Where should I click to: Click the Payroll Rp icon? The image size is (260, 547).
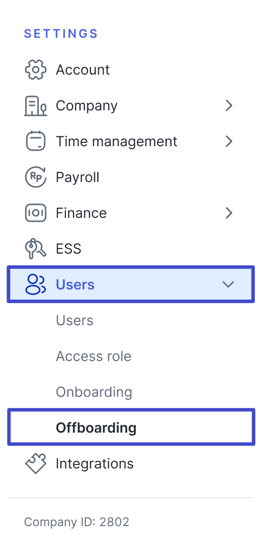(x=36, y=177)
